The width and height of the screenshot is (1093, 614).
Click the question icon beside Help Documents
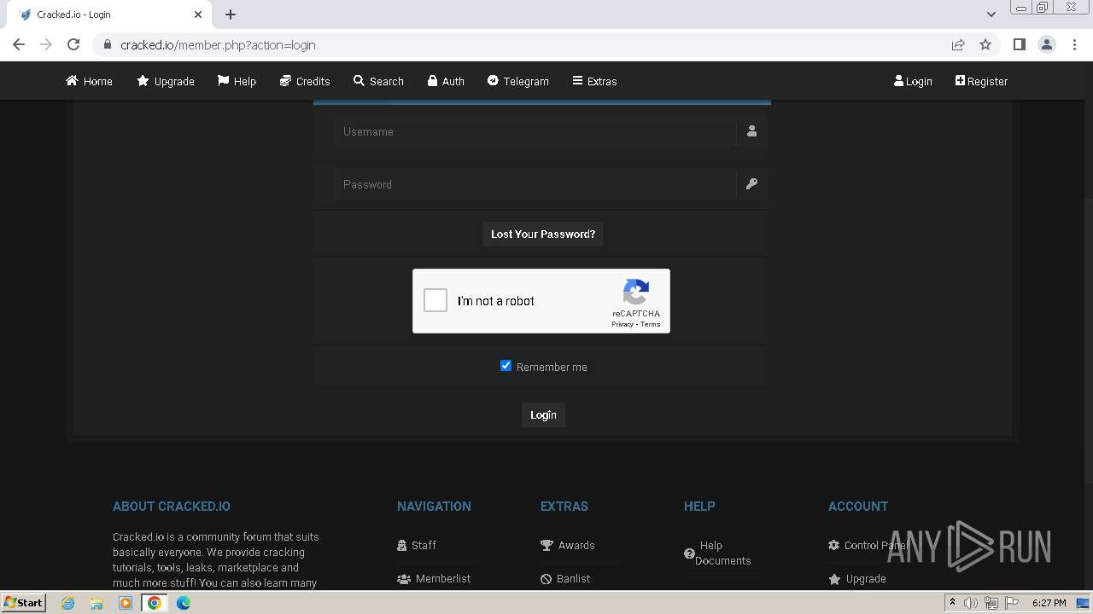pyautogui.click(x=689, y=553)
